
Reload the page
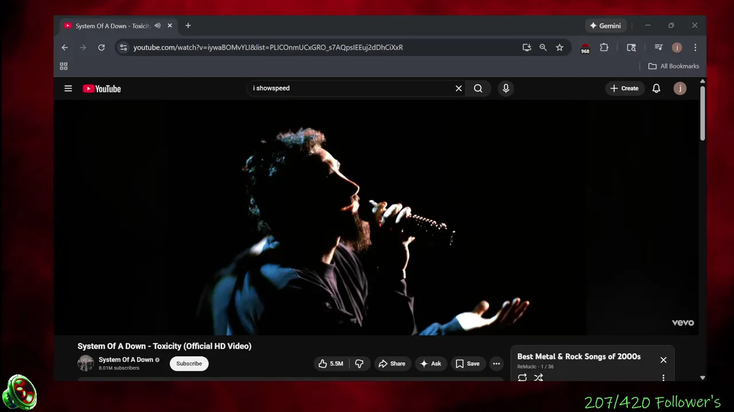[101, 47]
